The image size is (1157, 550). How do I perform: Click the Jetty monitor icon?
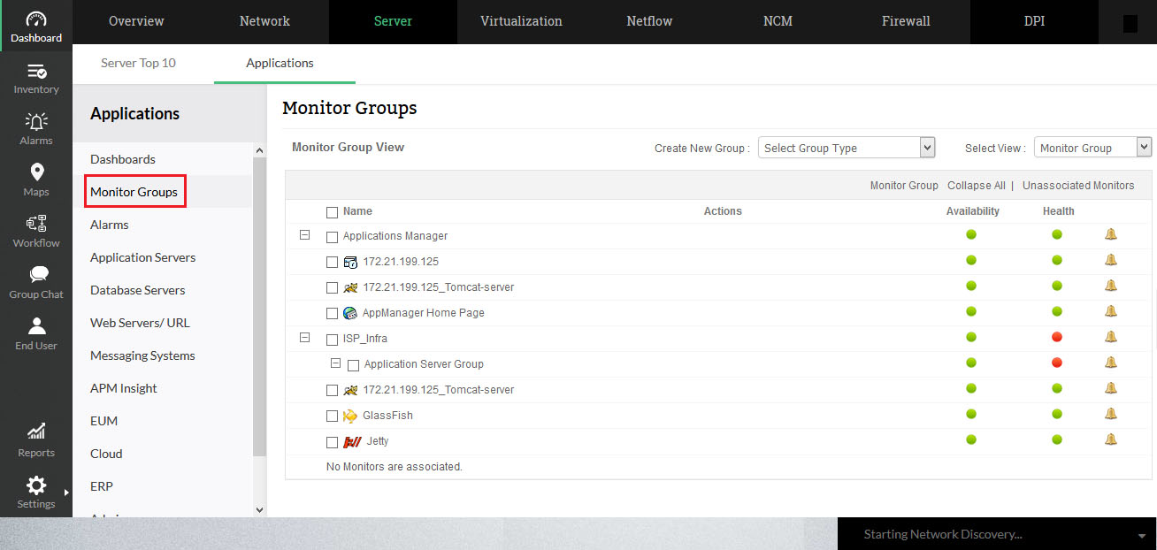coord(352,441)
